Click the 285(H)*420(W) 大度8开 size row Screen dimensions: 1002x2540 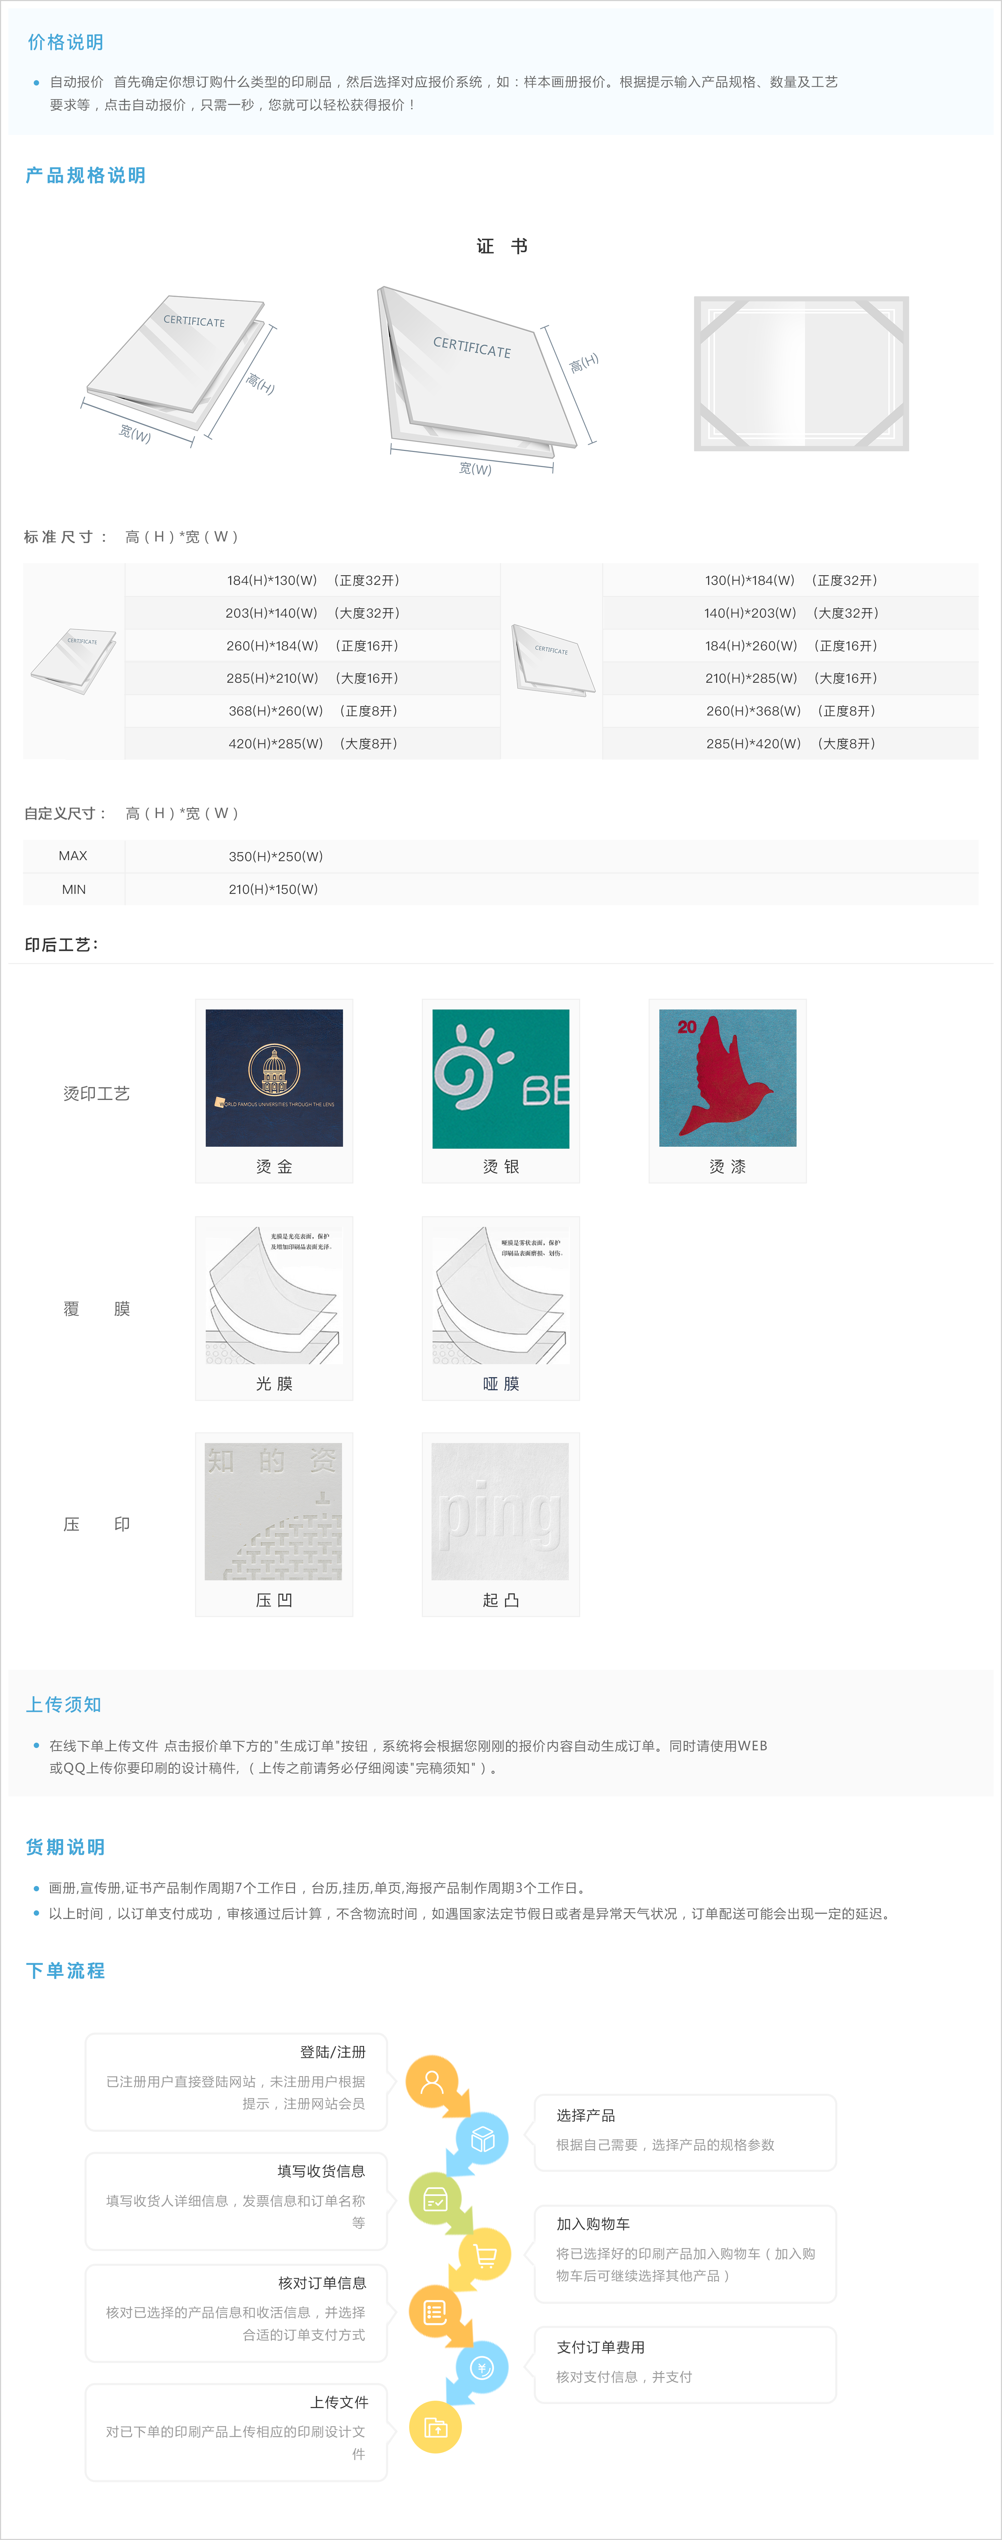790,744
